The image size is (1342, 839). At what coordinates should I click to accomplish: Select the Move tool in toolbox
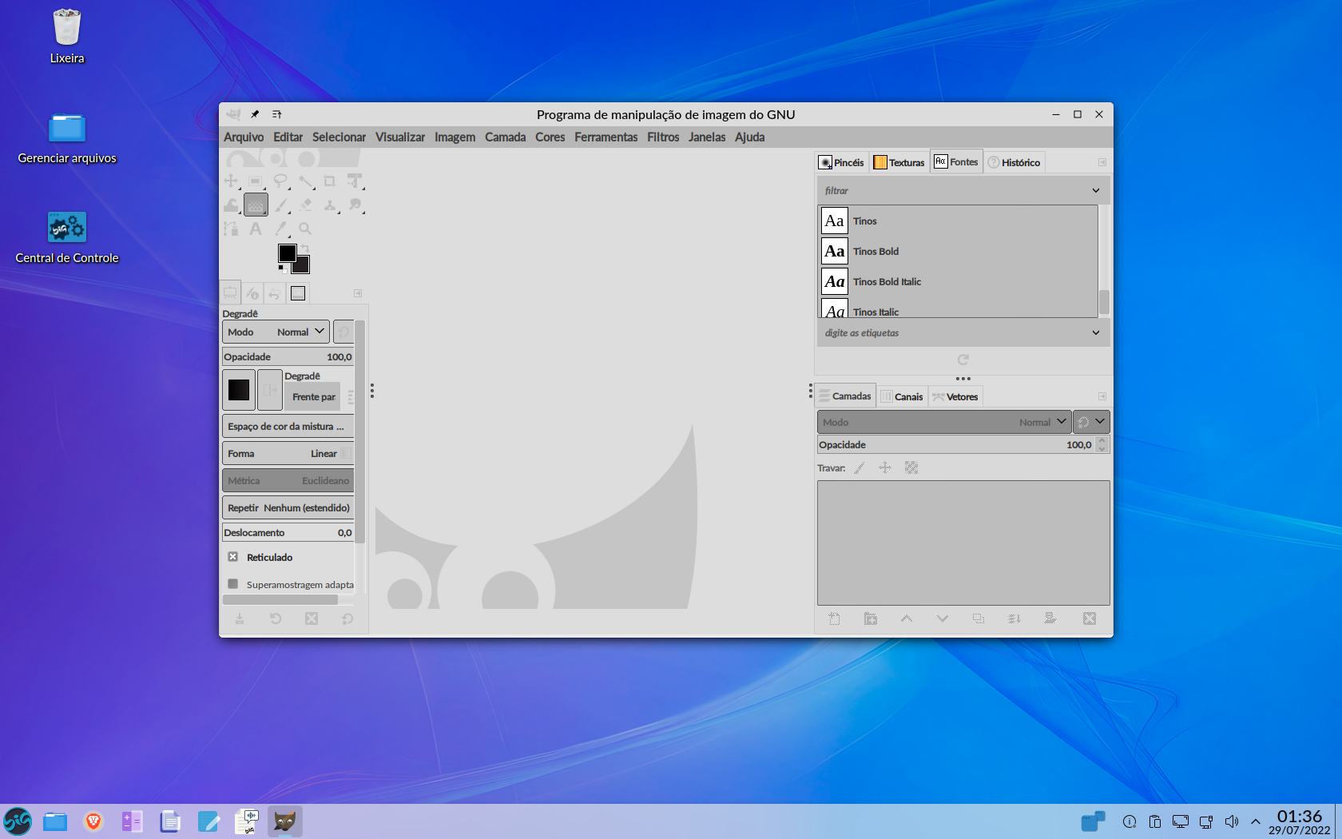231,181
